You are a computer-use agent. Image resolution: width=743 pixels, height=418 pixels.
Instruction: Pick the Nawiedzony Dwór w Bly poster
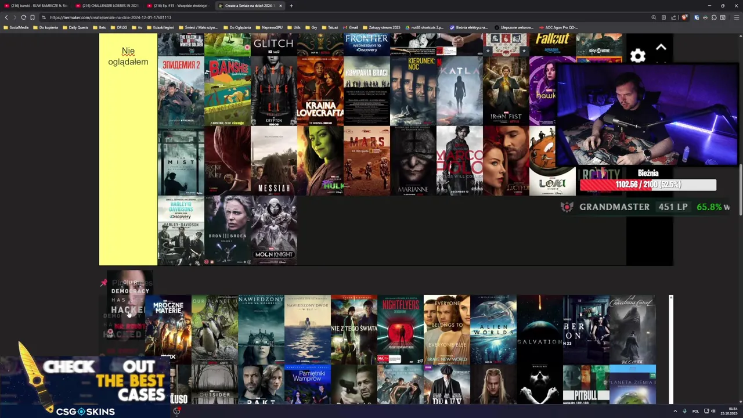(x=307, y=329)
